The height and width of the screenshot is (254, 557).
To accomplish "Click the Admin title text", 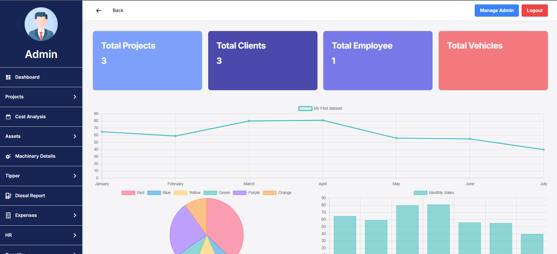I will [x=41, y=54].
